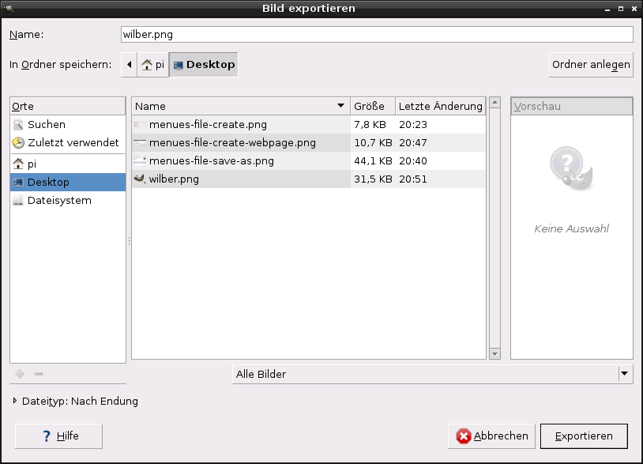This screenshot has height=464, width=643.
Task: Click the Suchen search icon in Orte
Action: [x=18, y=125]
